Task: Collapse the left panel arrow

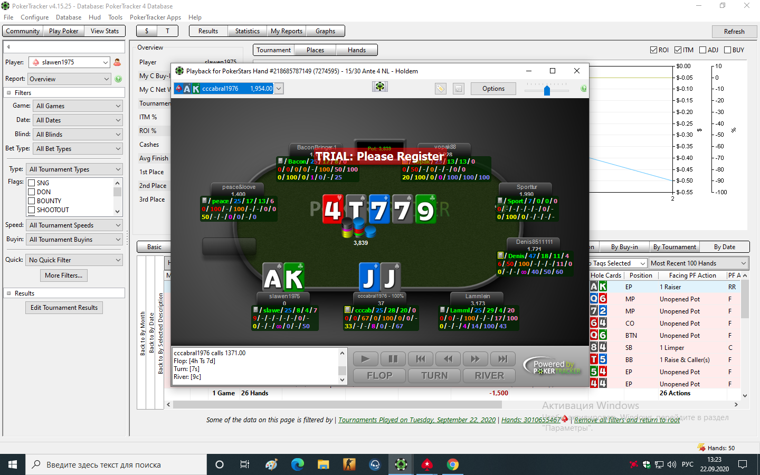Action: (x=8, y=46)
